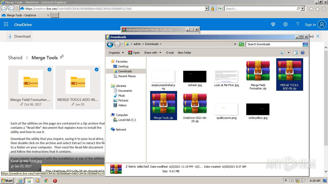328x184 pixels.
Task: Click the Sign in link
Action: click(x=310, y=25)
